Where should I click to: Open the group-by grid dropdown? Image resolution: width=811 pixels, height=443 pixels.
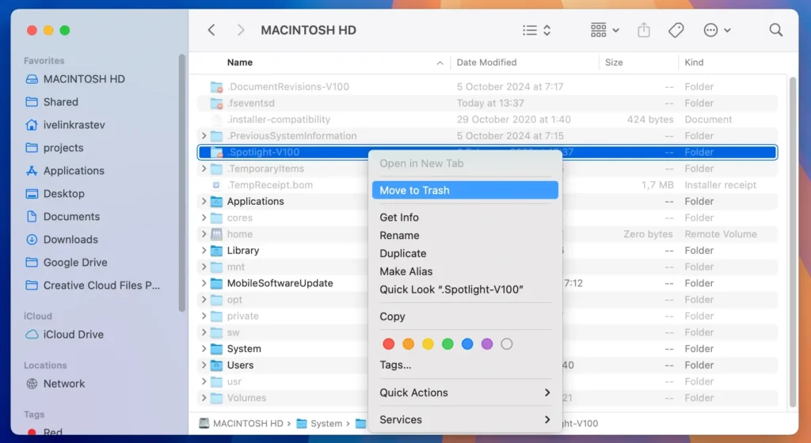[x=604, y=30]
